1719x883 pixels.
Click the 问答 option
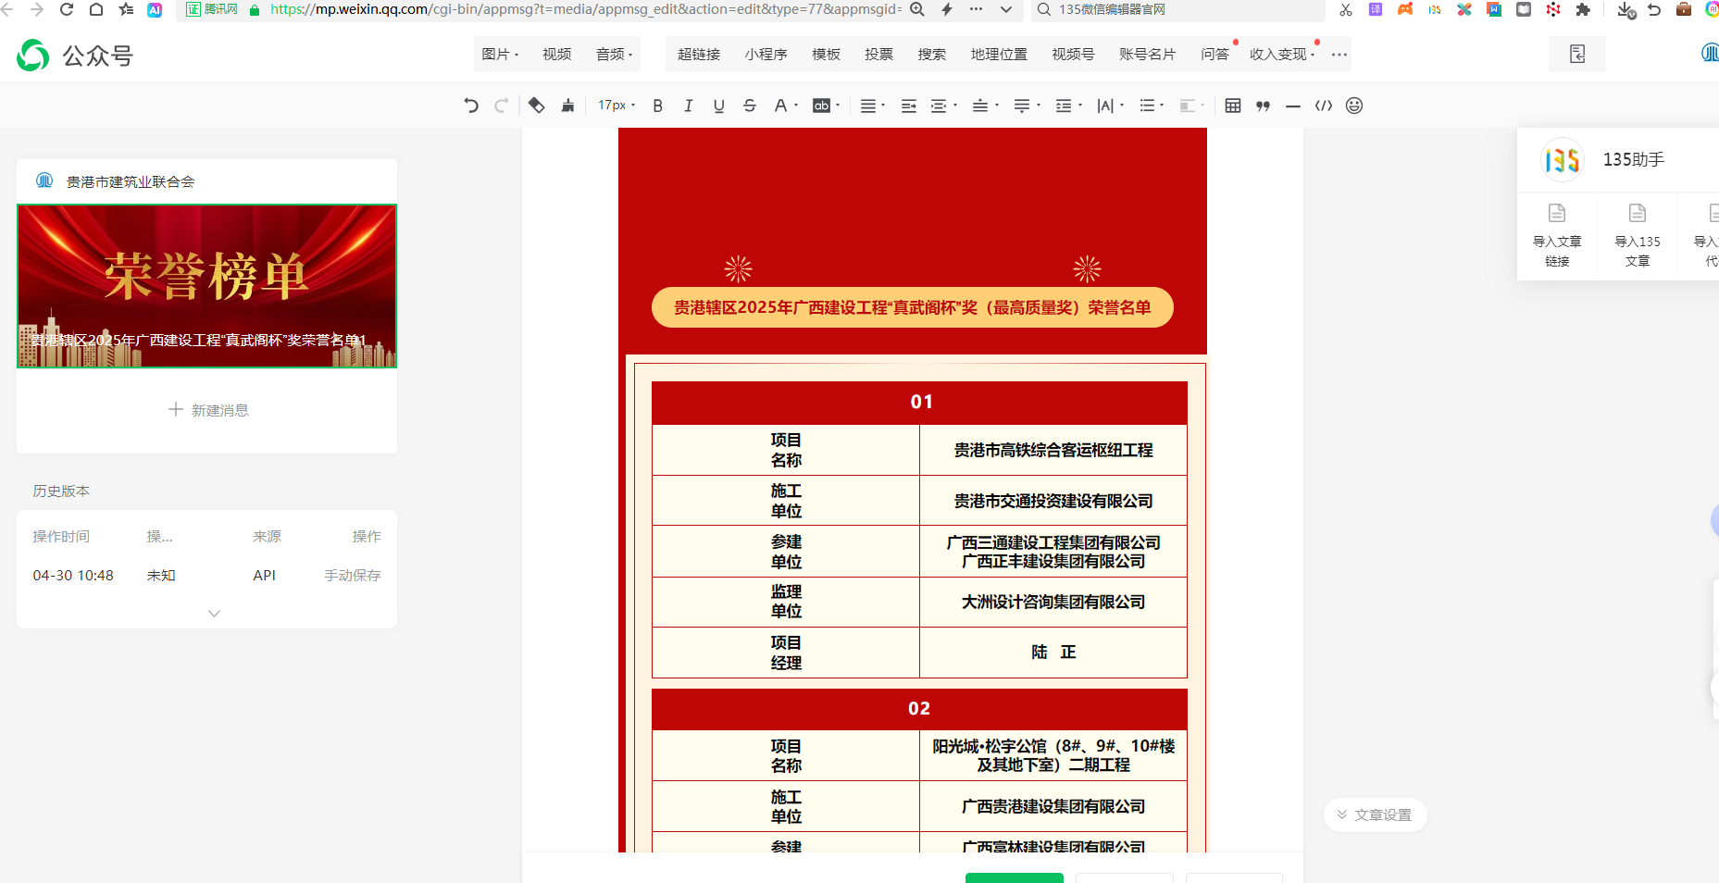tap(1215, 54)
